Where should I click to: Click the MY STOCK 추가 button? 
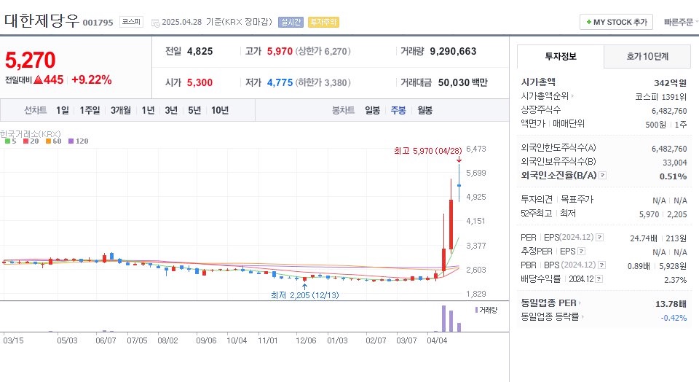[616, 22]
